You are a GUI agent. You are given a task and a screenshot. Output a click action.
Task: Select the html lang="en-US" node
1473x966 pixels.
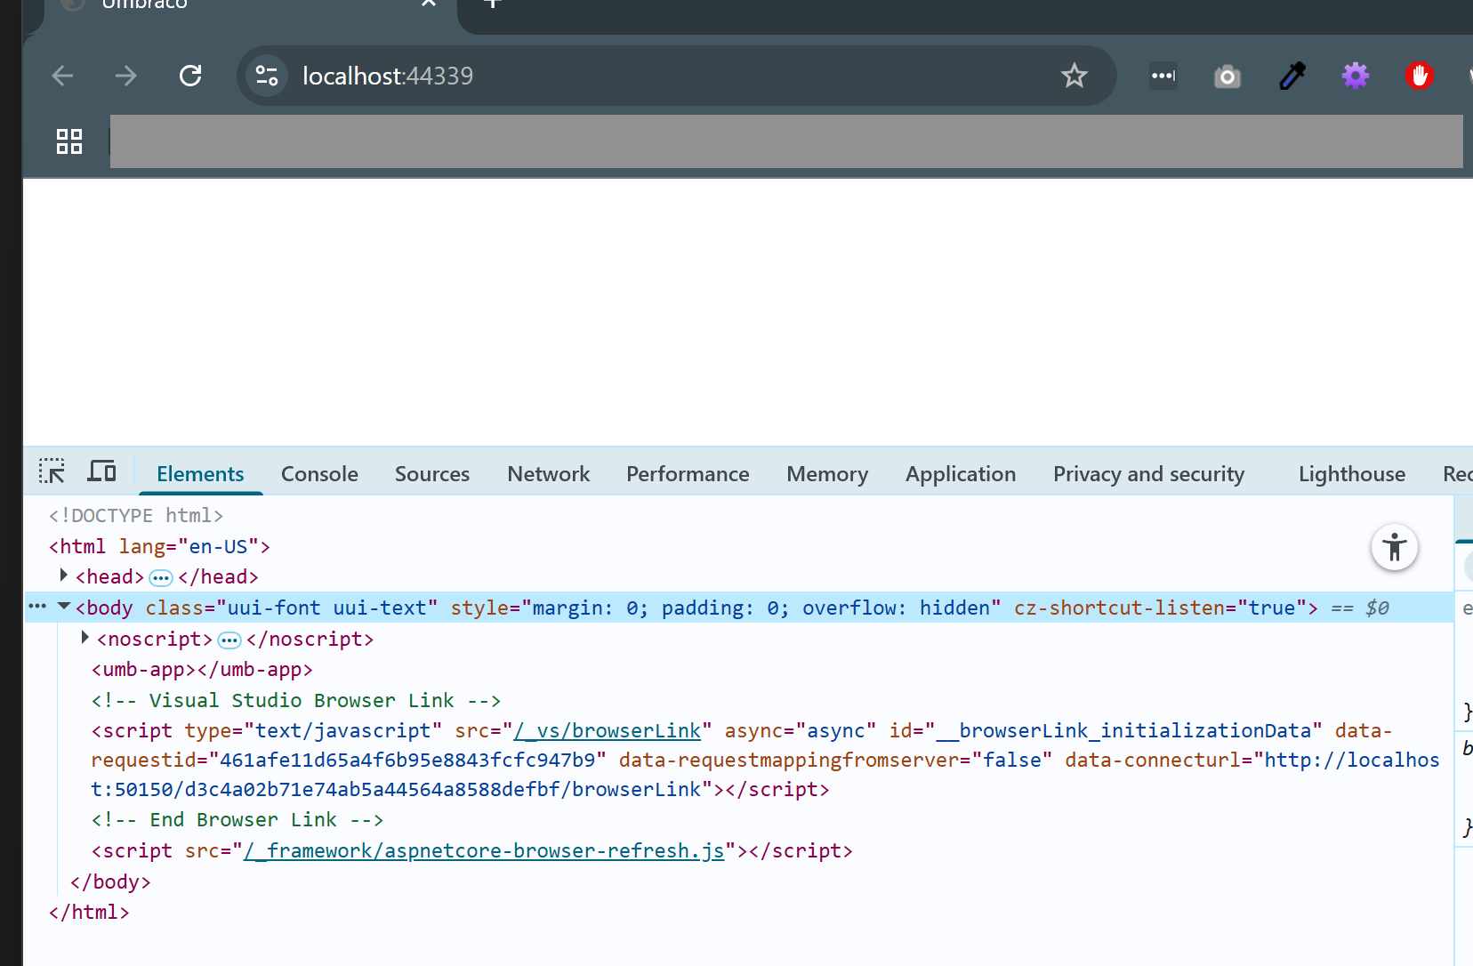[x=159, y=546]
